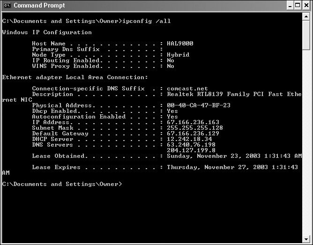Click the Node Type value Hybrid
Image resolution: width=313 pixels, height=245 pixels.
pos(178,55)
